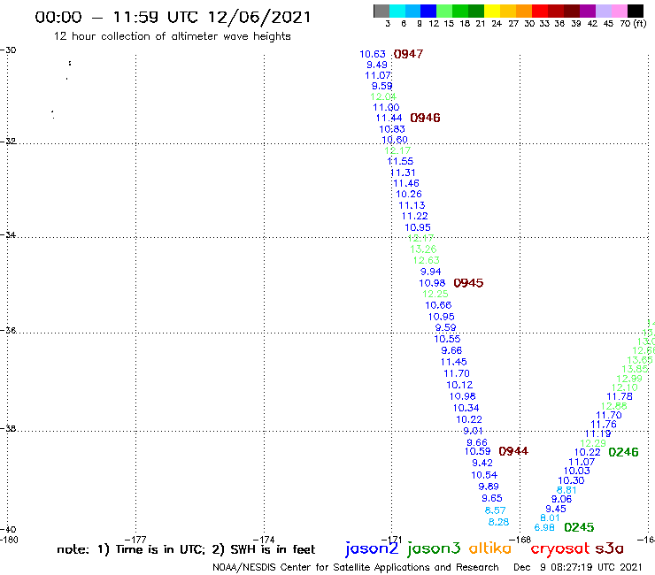Screen dimensions: 655x575
Task: Select the wave height 9.42
Action: 482,463
